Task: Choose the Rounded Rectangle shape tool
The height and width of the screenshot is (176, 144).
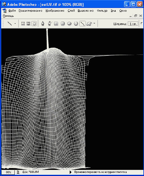Action: [63, 24]
